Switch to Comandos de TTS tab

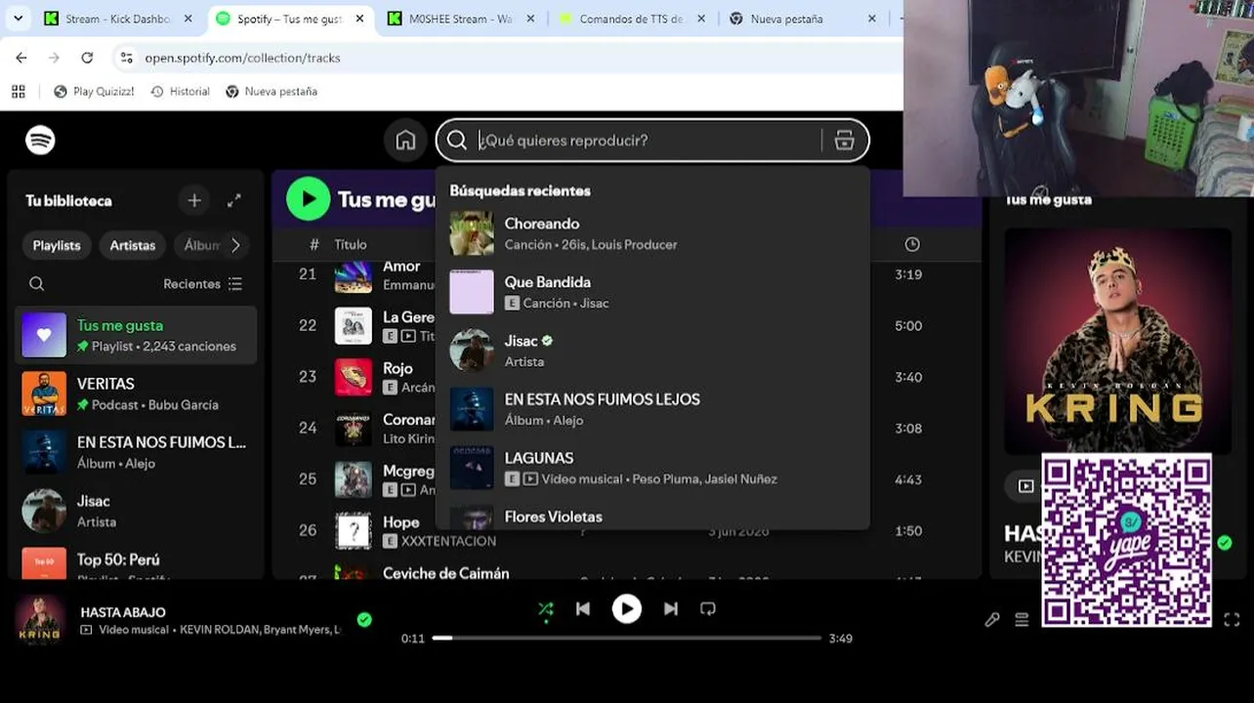(x=632, y=19)
